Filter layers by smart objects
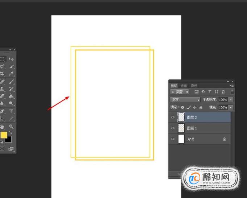This screenshot has width=247, height=198. click(x=223, y=92)
